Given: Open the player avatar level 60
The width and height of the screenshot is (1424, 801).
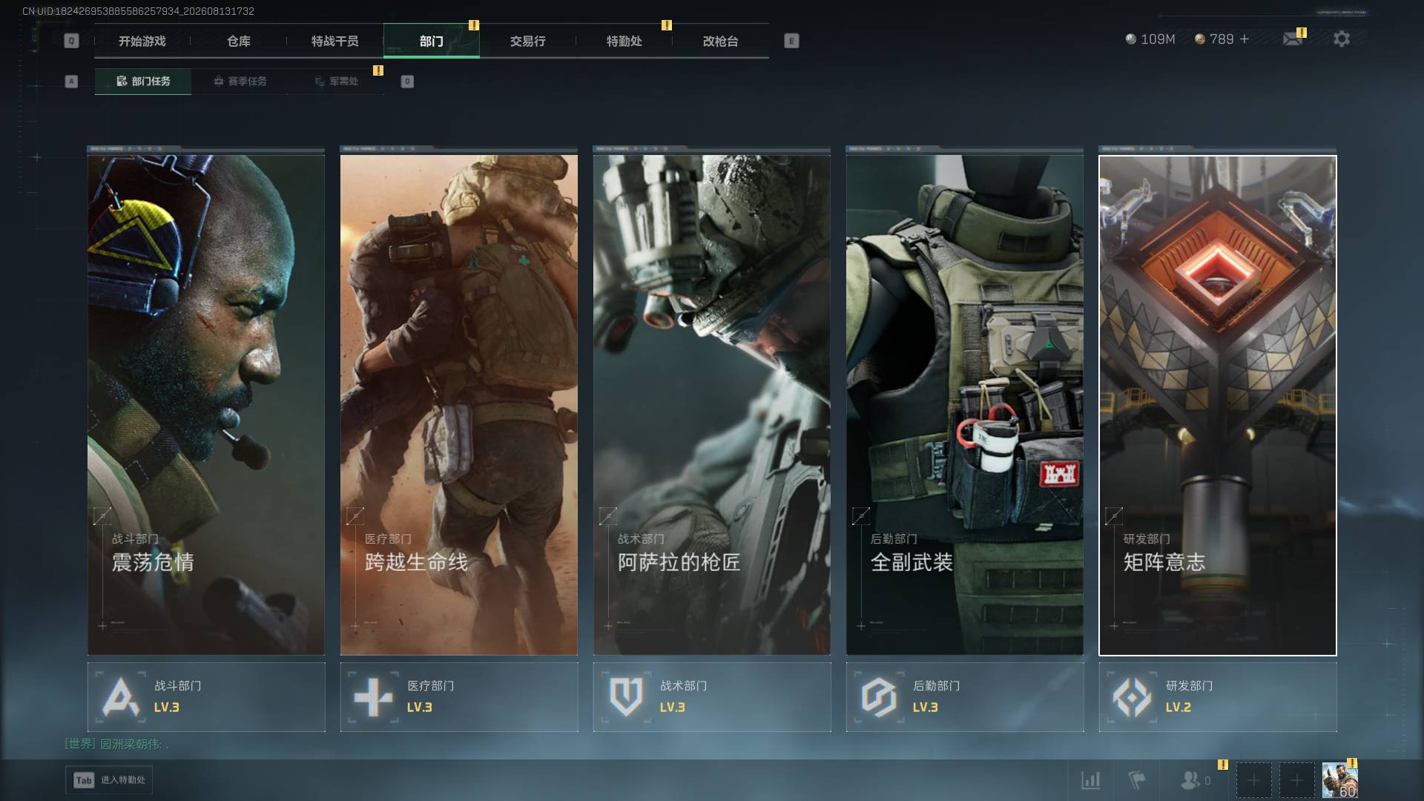Looking at the screenshot, I should coord(1339,780).
